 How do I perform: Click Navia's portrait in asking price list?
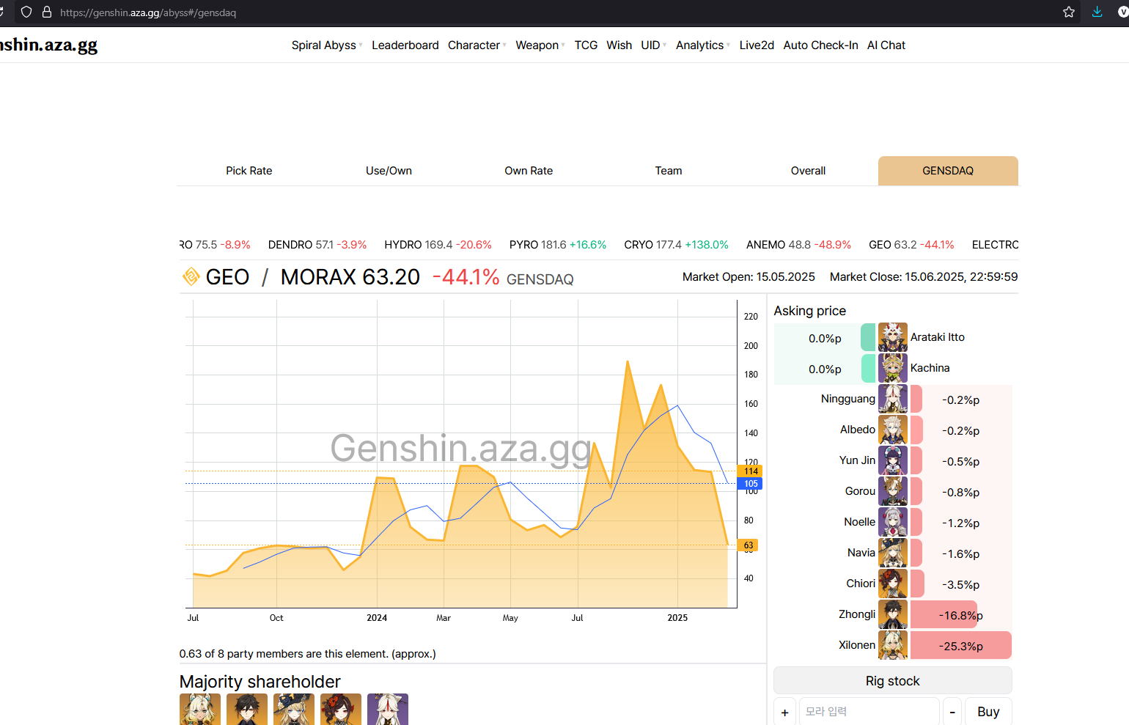[892, 553]
